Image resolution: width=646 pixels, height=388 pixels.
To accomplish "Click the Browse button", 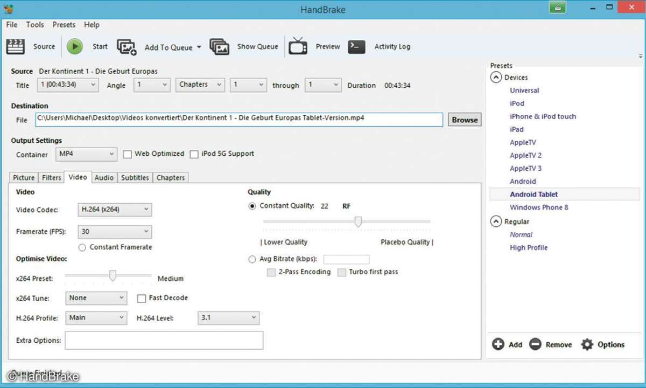I will click(465, 120).
